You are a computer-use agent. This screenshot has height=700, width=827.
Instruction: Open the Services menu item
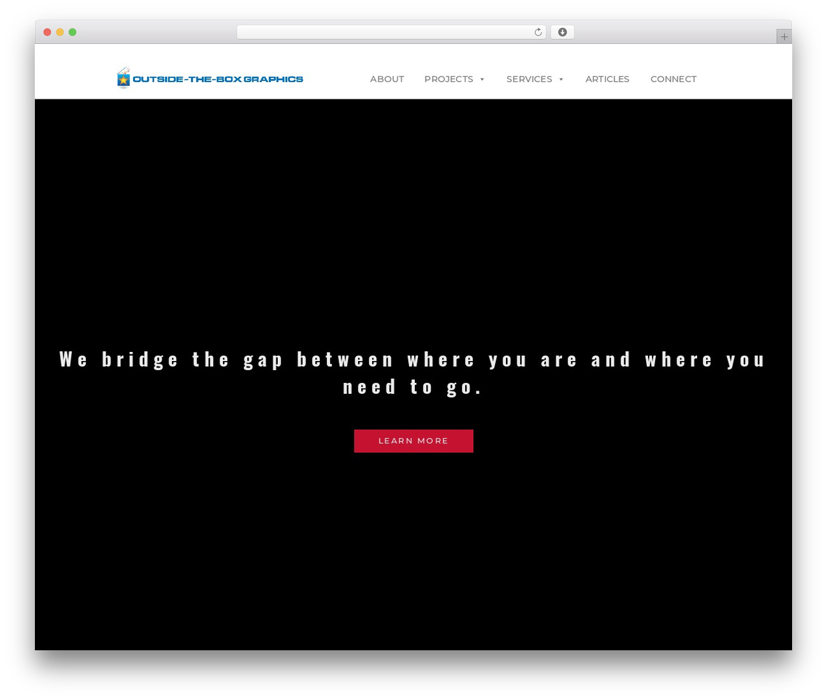click(529, 79)
